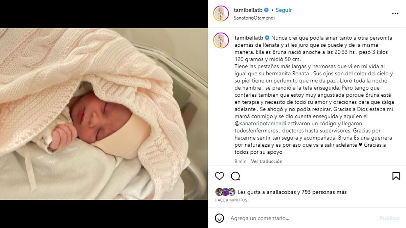Image resolution: width=406 pixels, height=228 pixels.
Task: Click liker avatars next to Les gusta
Action: coord(225,192)
